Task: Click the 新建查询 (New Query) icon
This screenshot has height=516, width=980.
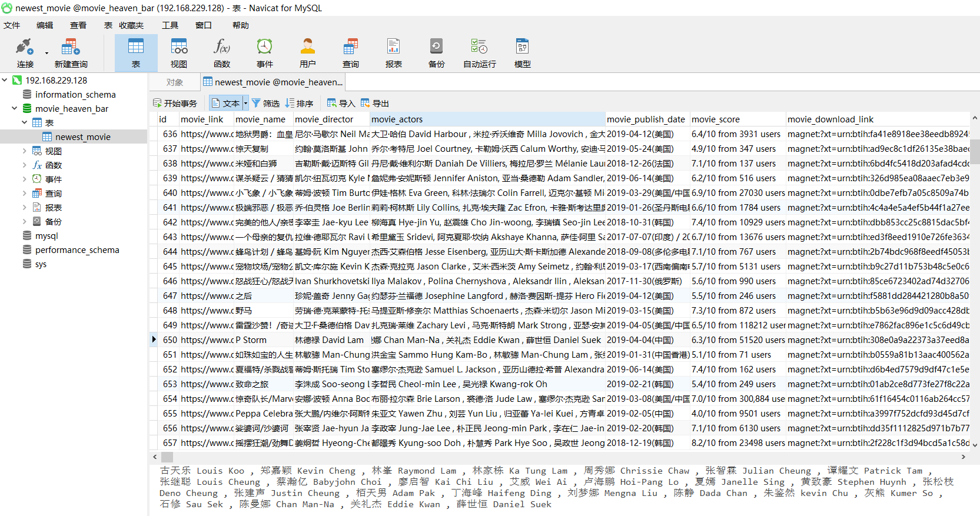Action: point(71,52)
